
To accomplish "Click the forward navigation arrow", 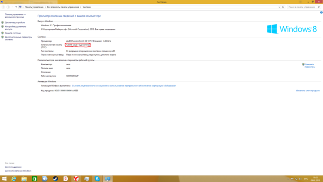I will click(x=8, y=7).
